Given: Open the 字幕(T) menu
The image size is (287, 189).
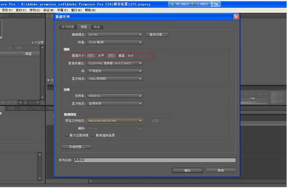Looking at the screenshot, I should (62, 10).
